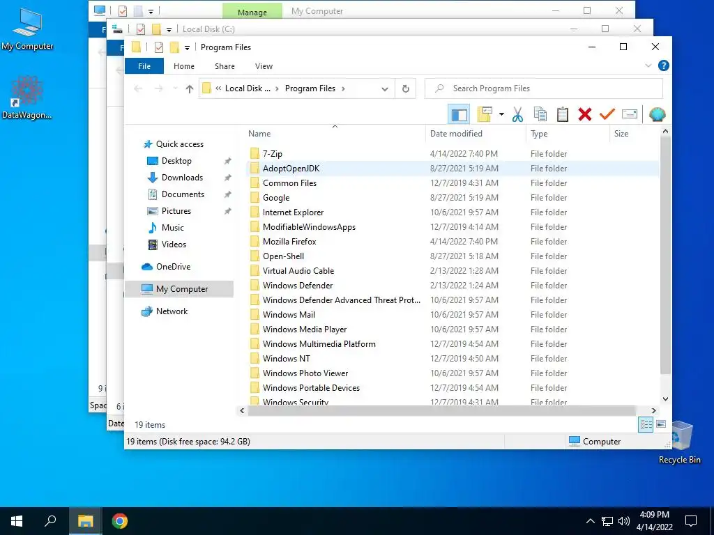This screenshot has width=714, height=535.
Task: Click Properties checkmark icon in title bar
Action: click(159, 47)
